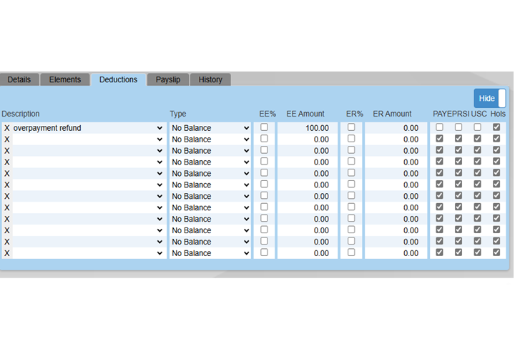Switch to the Details tab
Viewport: 515px width, 354px height.
click(19, 79)
